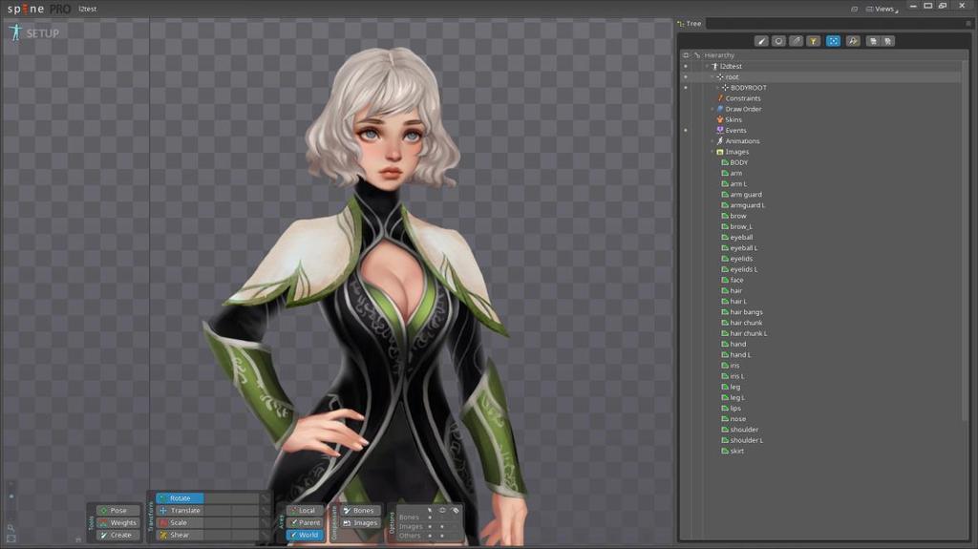978x549 pixels.
Task: Click the magnifier zoom icon in viewport corner
Action: click(11, 528)
